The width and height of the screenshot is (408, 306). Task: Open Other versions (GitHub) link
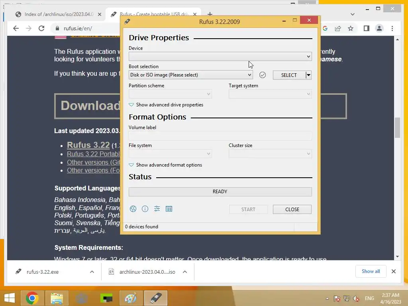93,163
